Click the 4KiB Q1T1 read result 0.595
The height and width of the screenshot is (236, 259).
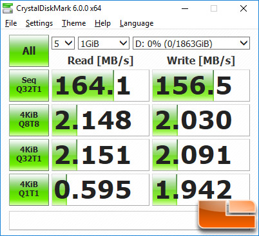coord(101,190)
